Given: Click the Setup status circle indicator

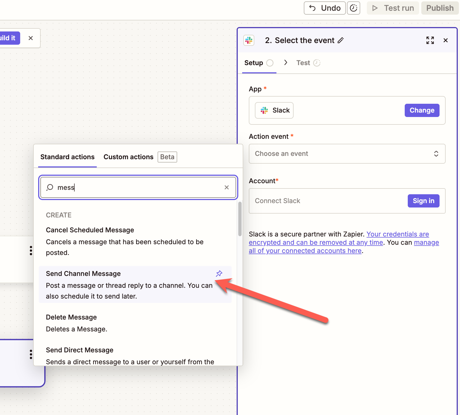Looking at the screenshot, I should [x=270, y=63].
